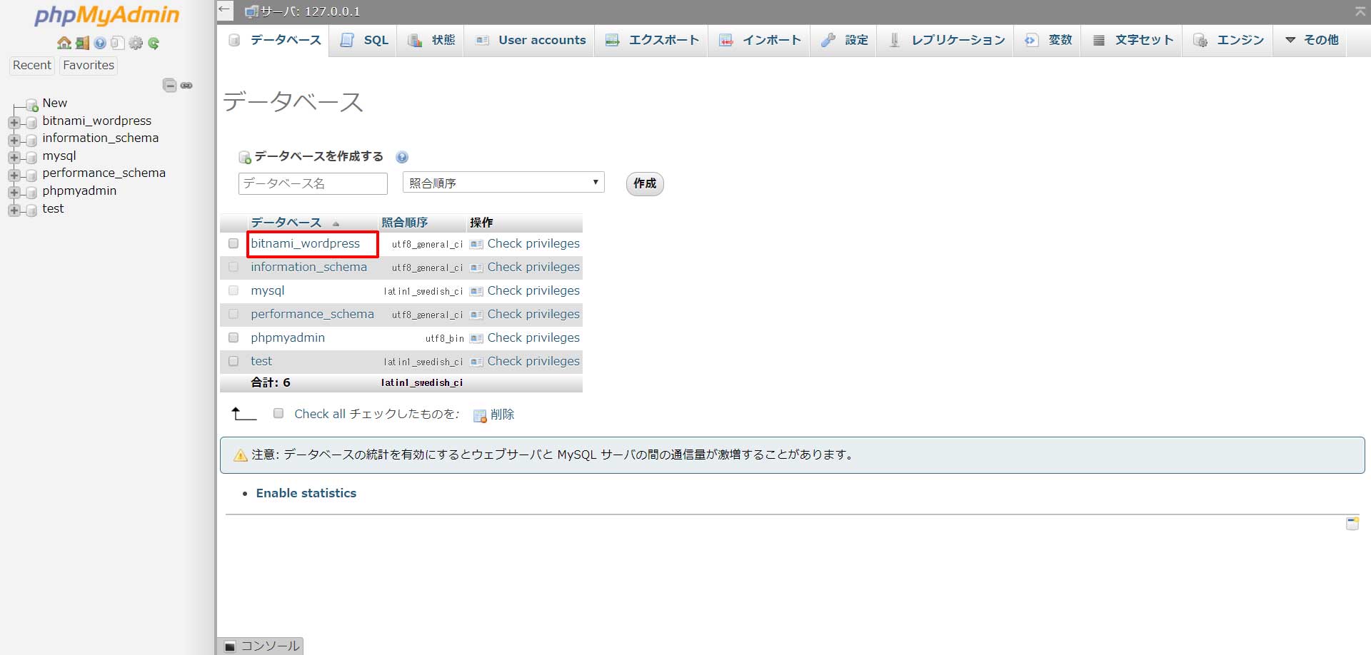Click the delete icon next to 削除

tap(480, 415)
